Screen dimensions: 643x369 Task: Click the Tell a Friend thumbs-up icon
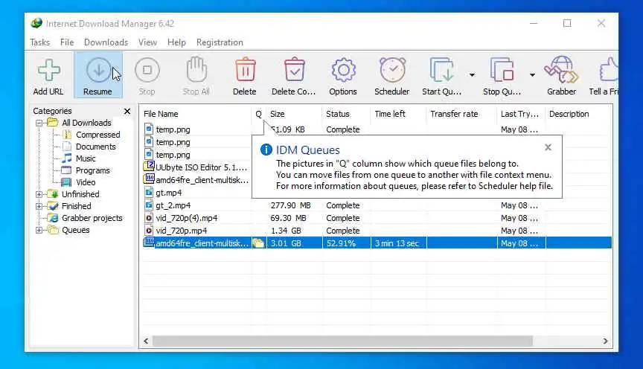click(x=609, y=69)
